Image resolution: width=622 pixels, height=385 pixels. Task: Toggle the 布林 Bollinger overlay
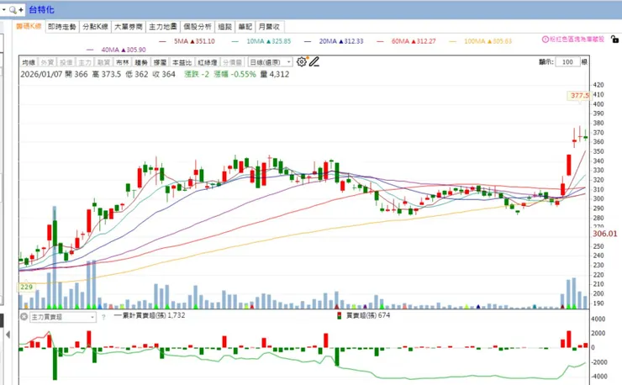(x=122, y=62)
